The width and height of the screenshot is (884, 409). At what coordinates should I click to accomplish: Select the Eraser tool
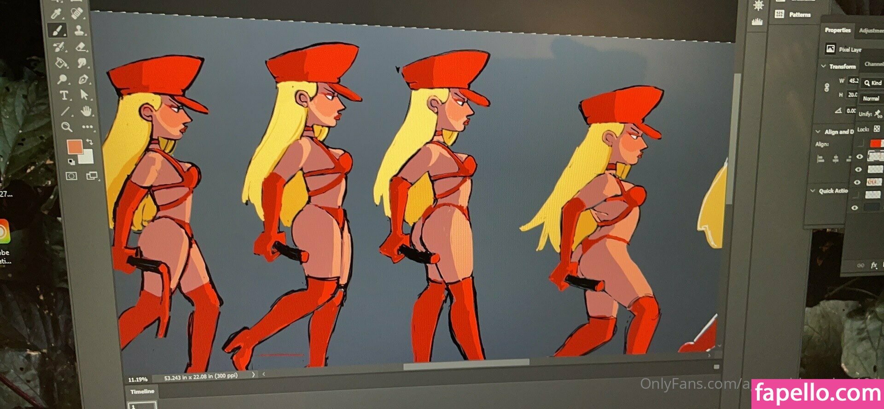pyautogui.click(x=81, y=47)
